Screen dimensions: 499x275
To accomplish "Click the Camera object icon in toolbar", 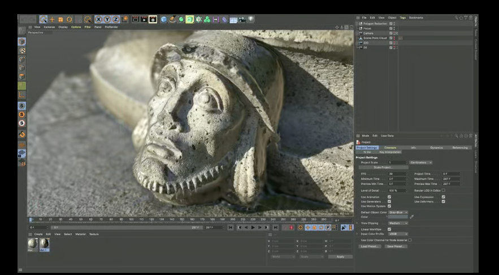I will point(242,19).
